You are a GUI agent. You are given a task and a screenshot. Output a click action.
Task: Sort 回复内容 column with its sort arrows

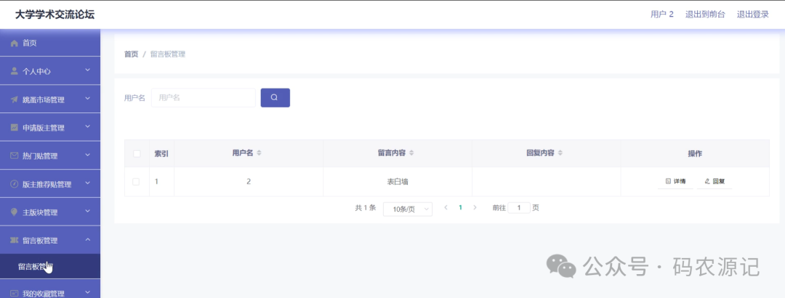(x=560, y=153)
